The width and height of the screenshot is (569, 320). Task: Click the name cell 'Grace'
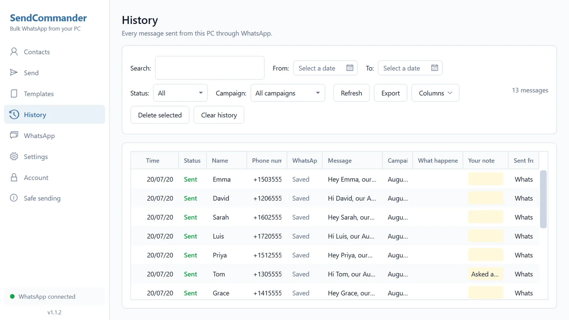[x=221, y=293]
